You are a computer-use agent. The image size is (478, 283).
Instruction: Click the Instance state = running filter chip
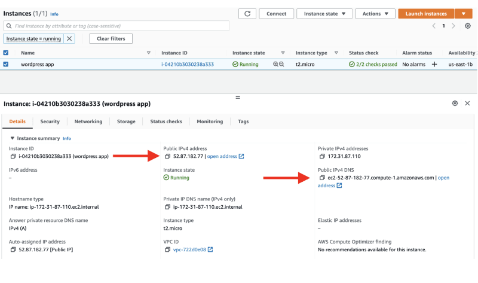click(33, 39)
